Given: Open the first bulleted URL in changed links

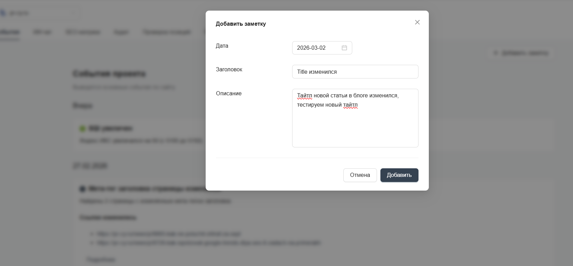Looking at the screenshot, I should click(169, 234).
